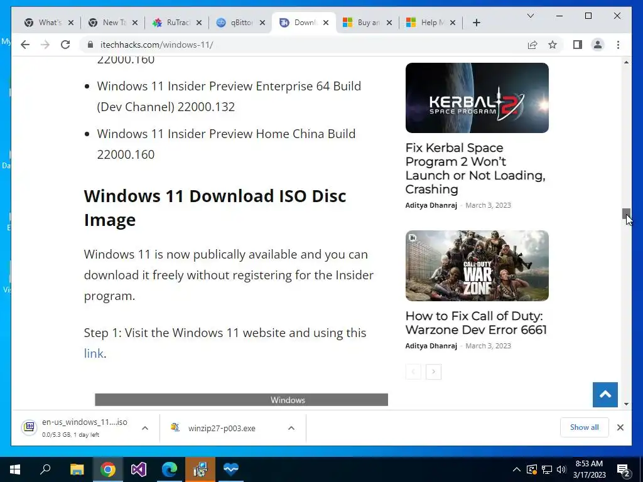Screen dimensions: 643x482
Task: Open Microsoft Edge from taskbar
Action: click(170, 469)
